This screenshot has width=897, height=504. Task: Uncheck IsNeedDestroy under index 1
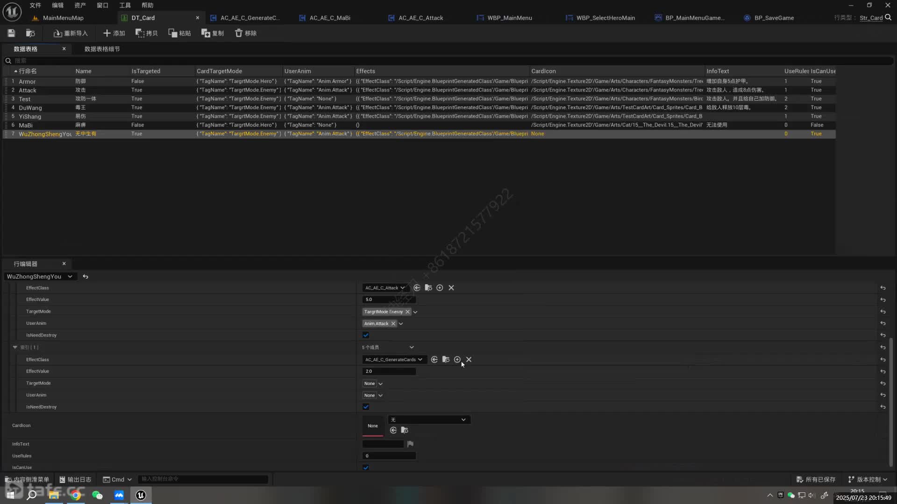366,407
